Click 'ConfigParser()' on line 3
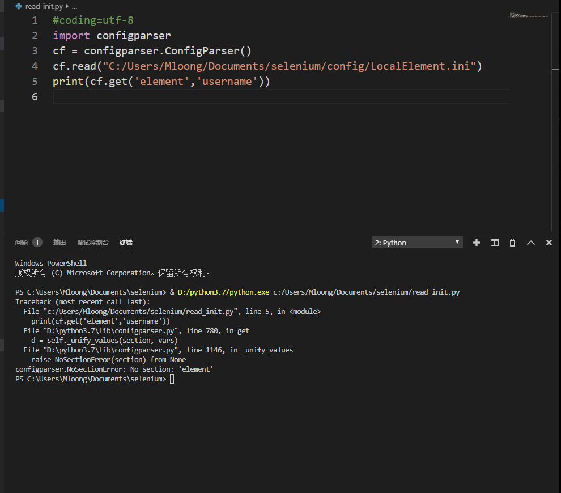This screenshot has height=493, width=561. (208, 51)
